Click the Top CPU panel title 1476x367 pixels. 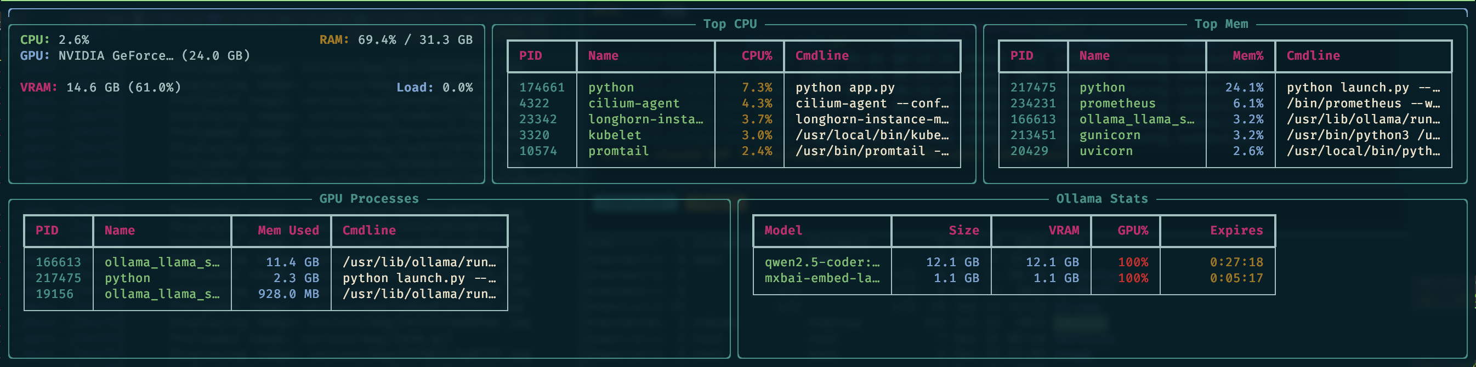tap(730, 24)
